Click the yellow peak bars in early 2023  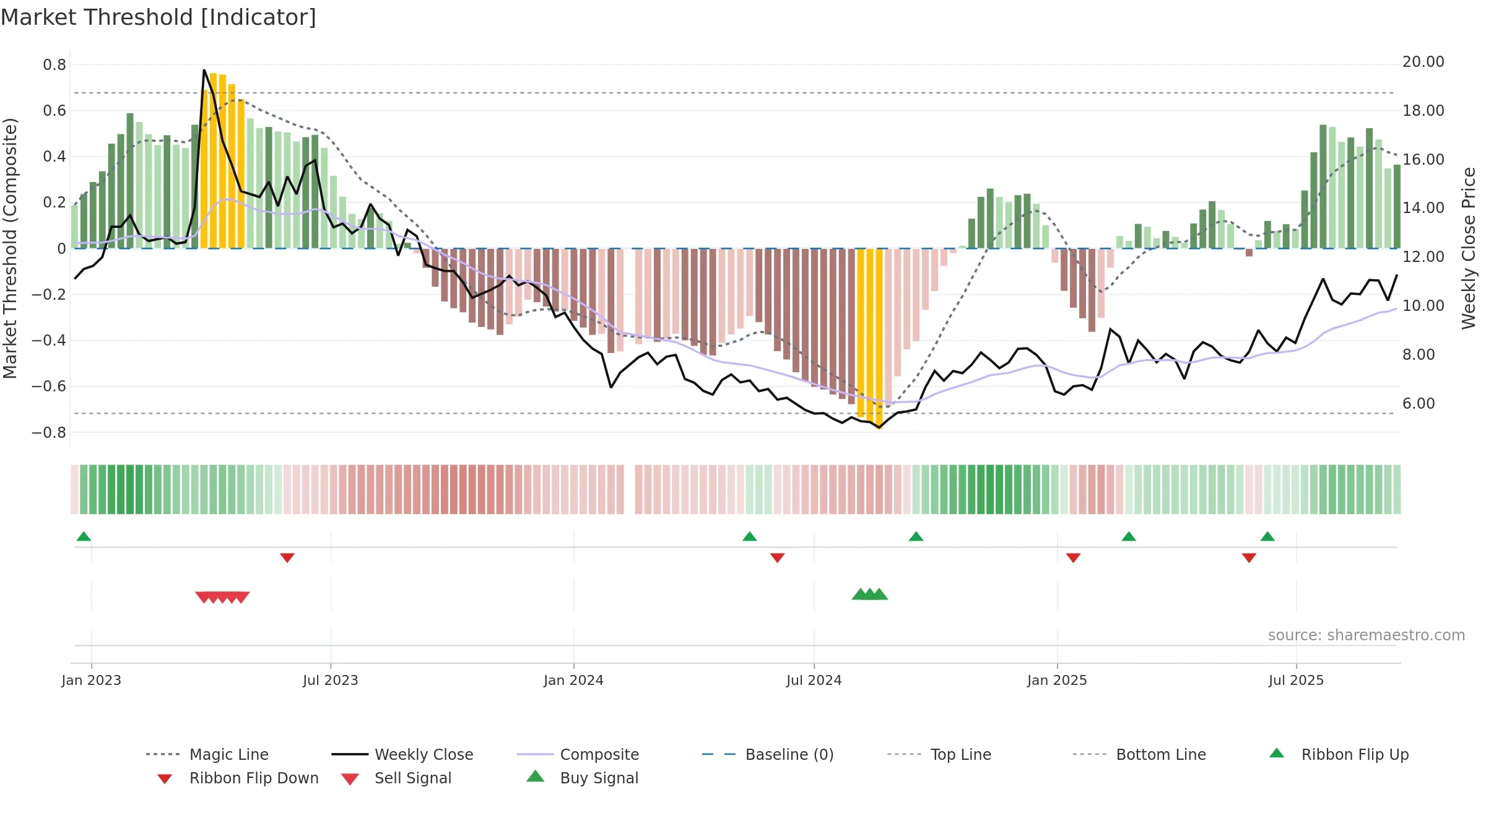tap(222, 161)
